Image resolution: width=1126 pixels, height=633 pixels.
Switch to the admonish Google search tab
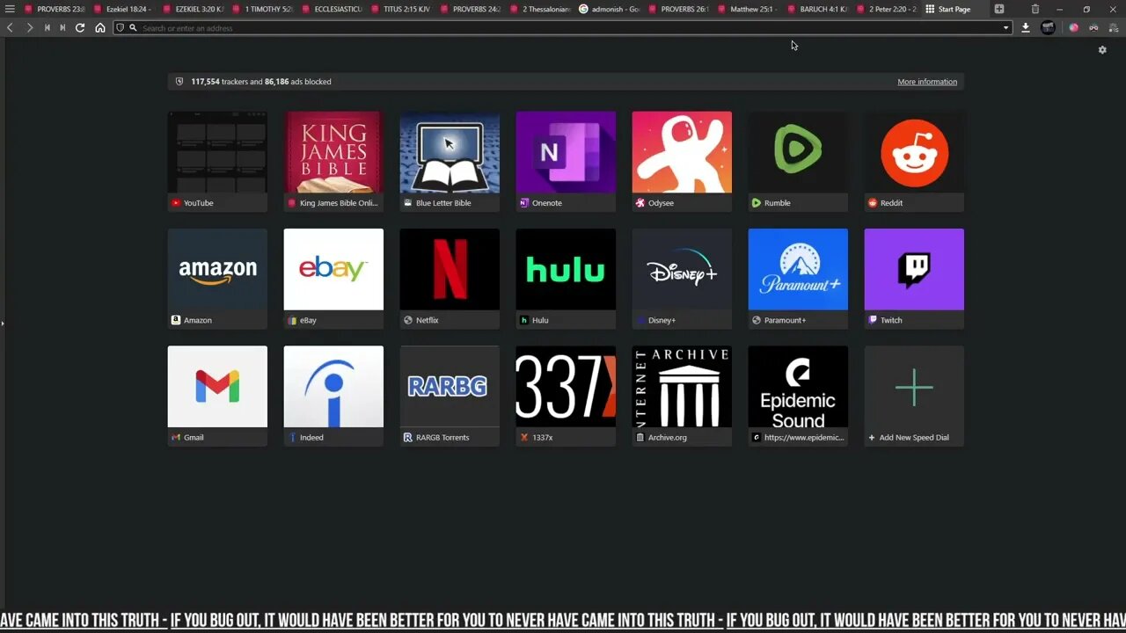coord(610,9)
